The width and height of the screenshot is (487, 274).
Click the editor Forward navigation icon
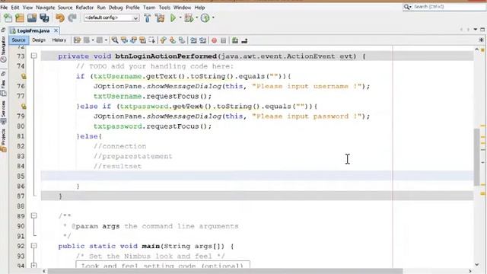coord(100,40)
